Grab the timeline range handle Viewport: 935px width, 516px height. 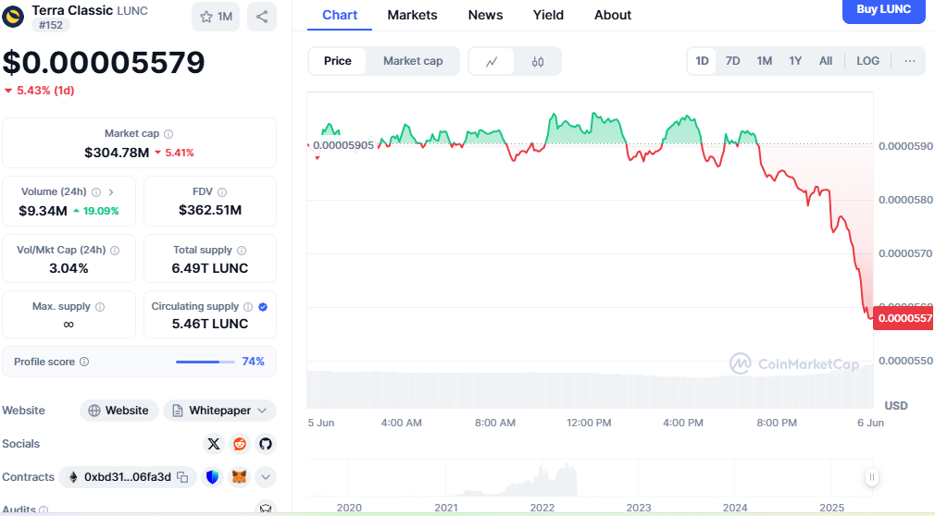coord(872,477)
